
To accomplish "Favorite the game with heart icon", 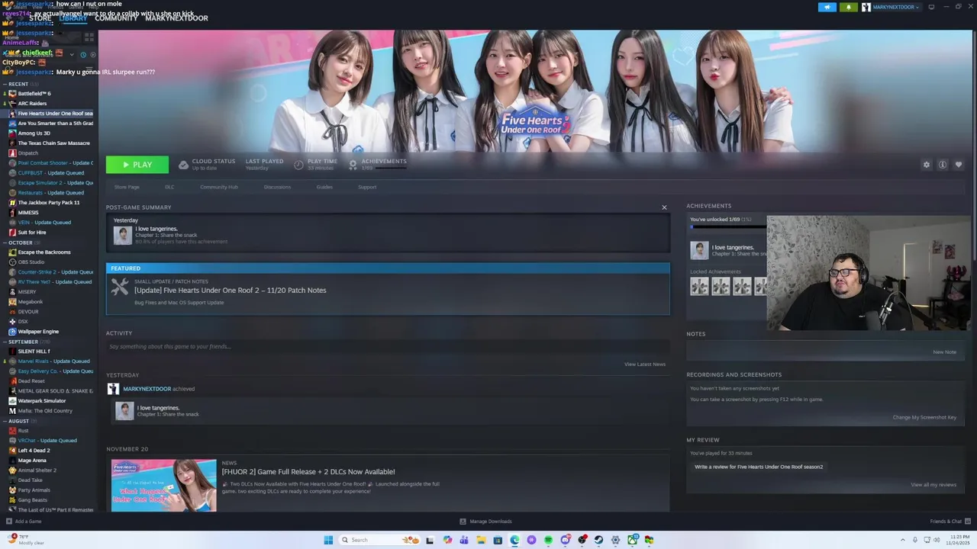I will click(x=959, y=165).
